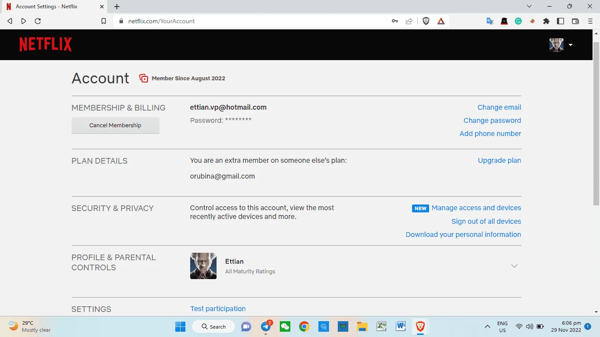Open the Wi-Fi network tray icon
Viewport: 600px width, 337px height.
(x=519, y=326)
